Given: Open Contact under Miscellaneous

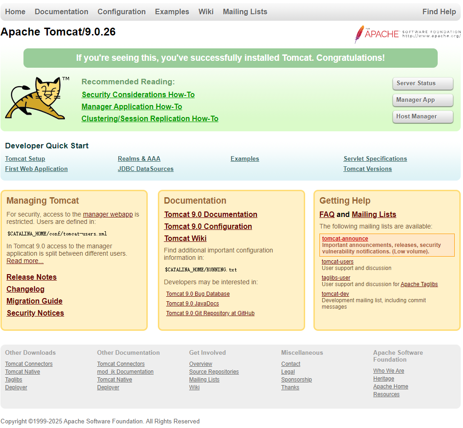Looking at the screenshot, I should [x=291, y=364].
